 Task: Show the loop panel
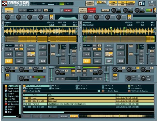(x=122, y=5)
